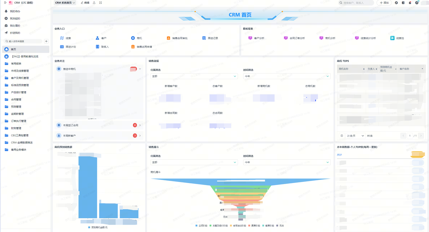Open the 线索 (leads) entry icon
The height and width of the screenshot is (232, 429).
[x=62, y=38]
